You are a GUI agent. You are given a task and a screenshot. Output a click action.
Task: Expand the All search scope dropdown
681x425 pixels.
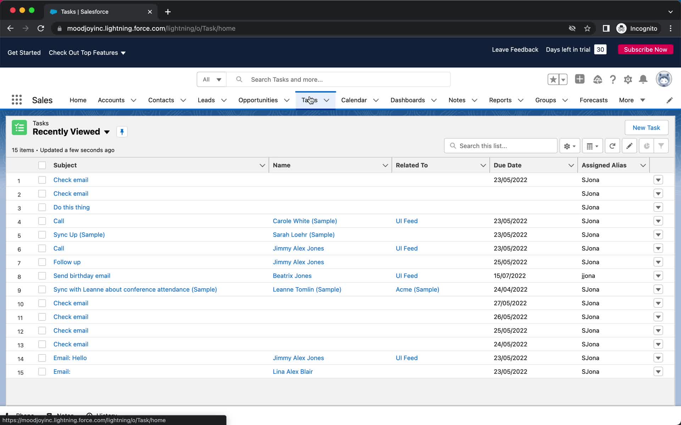coord(212,79)
